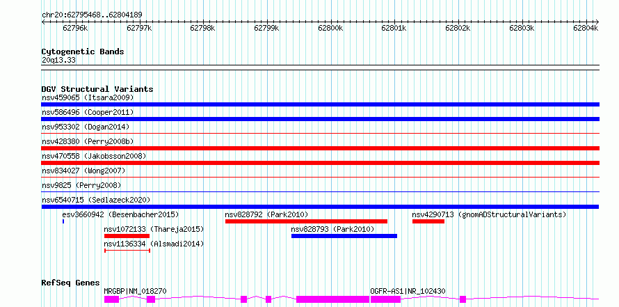Click the 62799k ruler tick label
Viewport: 619px width, 307px height.
267,29
